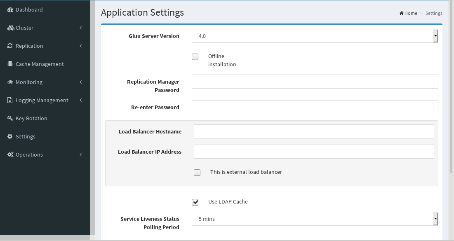Open Logging Management sidebar item
The width and height of the screenshot is (454, 241).
pyautogui.click(x=45, y=100)
